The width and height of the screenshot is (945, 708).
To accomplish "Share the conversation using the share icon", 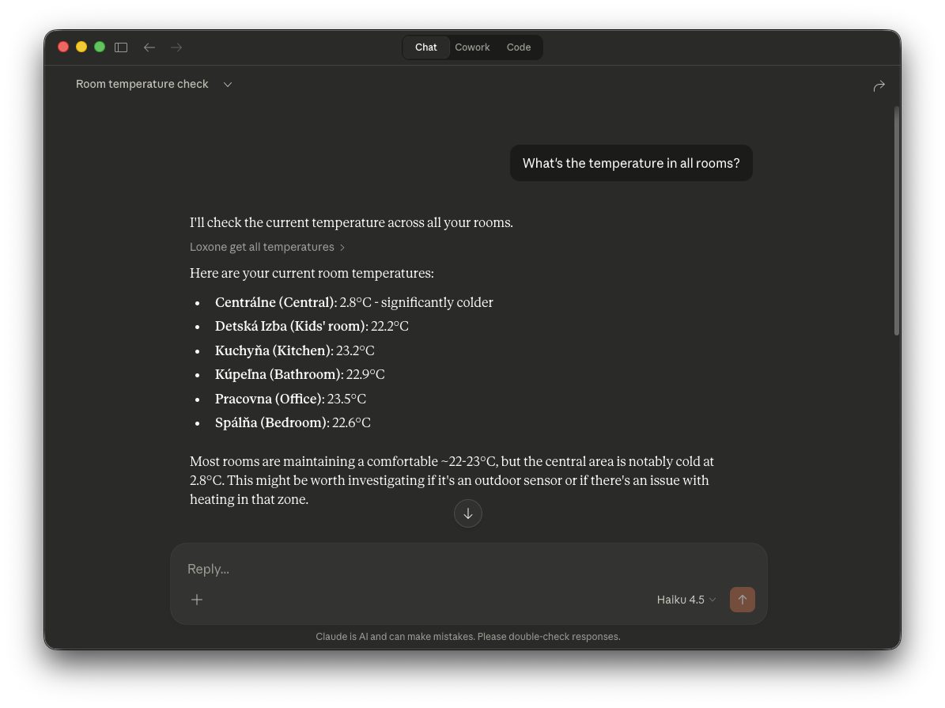I will point(879,86).
